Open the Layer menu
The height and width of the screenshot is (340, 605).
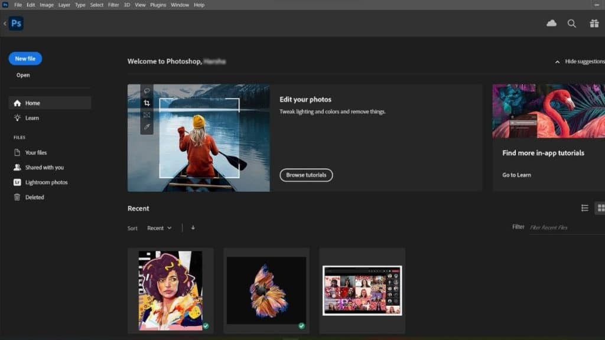[64, 5]
